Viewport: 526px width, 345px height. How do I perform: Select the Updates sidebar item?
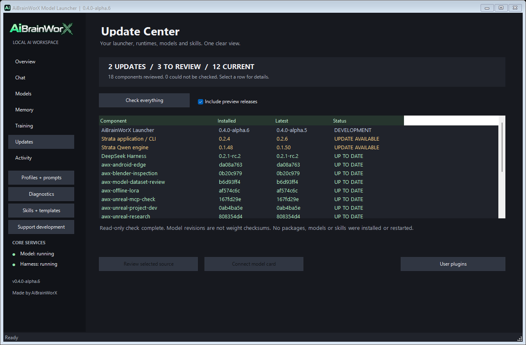coord(41,142)
